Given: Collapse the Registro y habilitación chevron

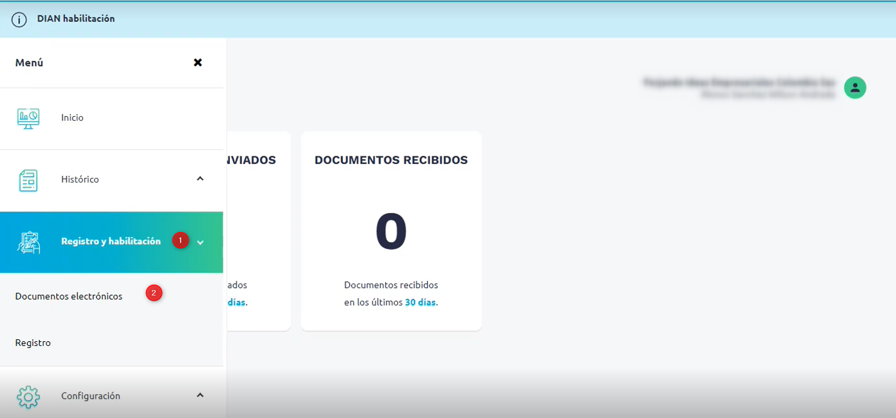Looking at the screenshot, I should pyautogui.click(x=201, y=243).
